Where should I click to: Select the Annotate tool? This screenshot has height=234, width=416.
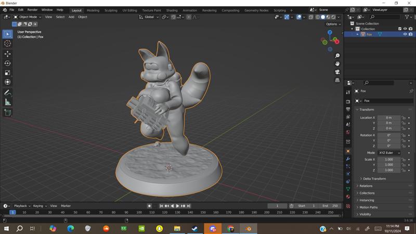click(x=7, y=93)
